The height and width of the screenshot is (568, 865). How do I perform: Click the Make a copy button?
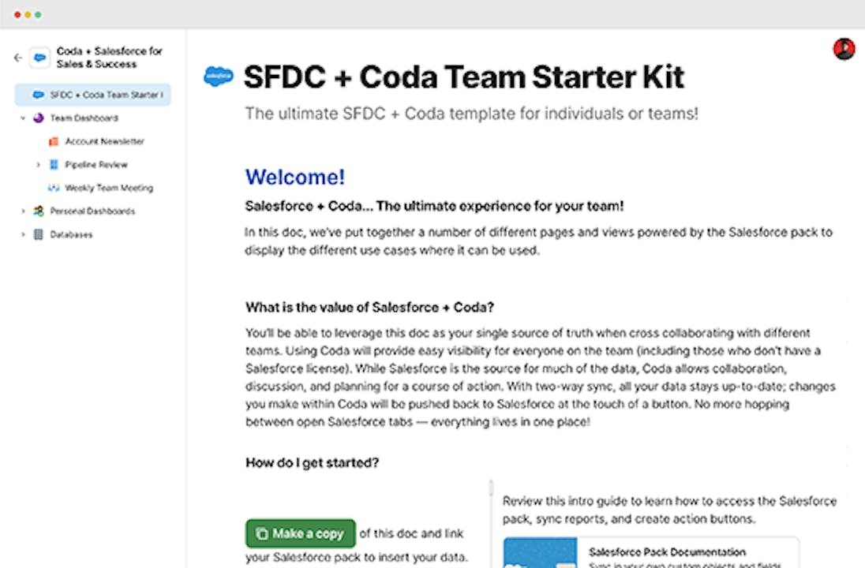pos(301,533)
